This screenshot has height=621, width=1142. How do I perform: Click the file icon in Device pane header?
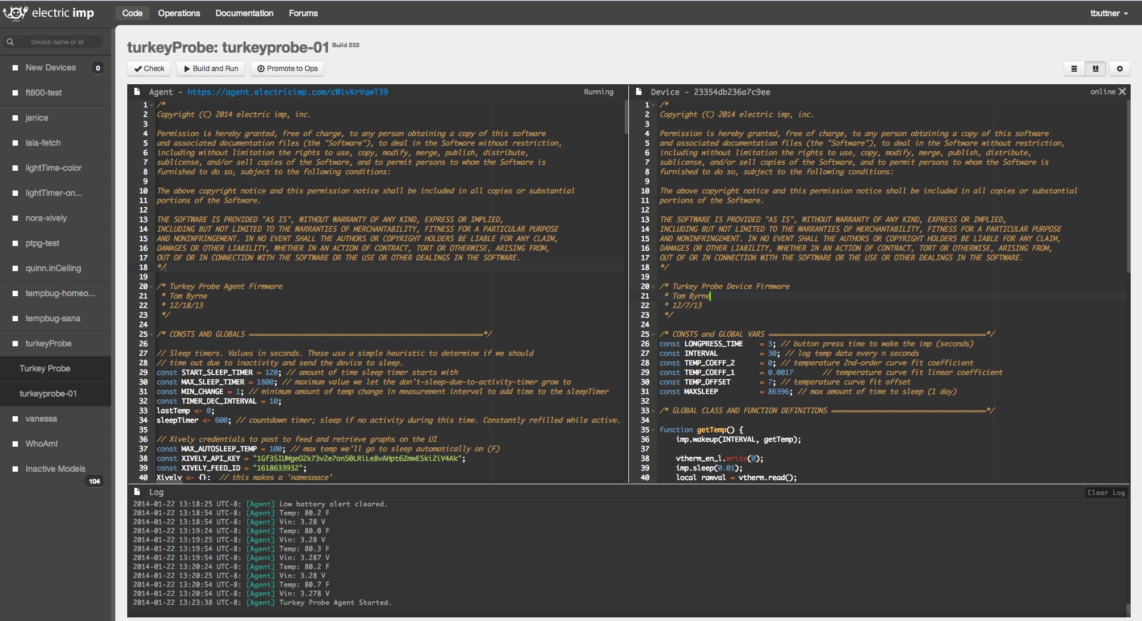click(x=639, y=92)
